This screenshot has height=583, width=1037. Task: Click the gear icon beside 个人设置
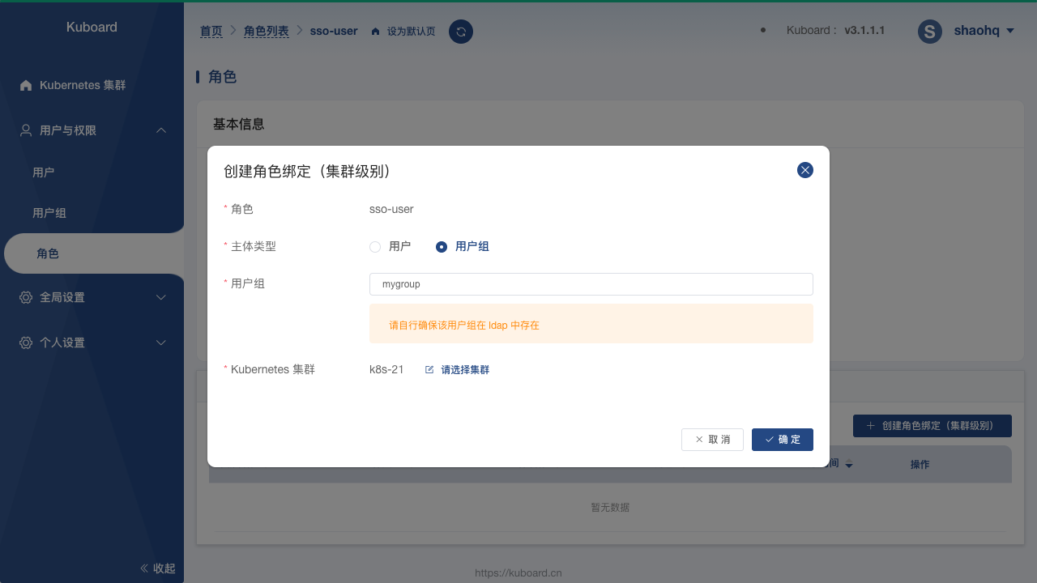[x=26, y=343]
